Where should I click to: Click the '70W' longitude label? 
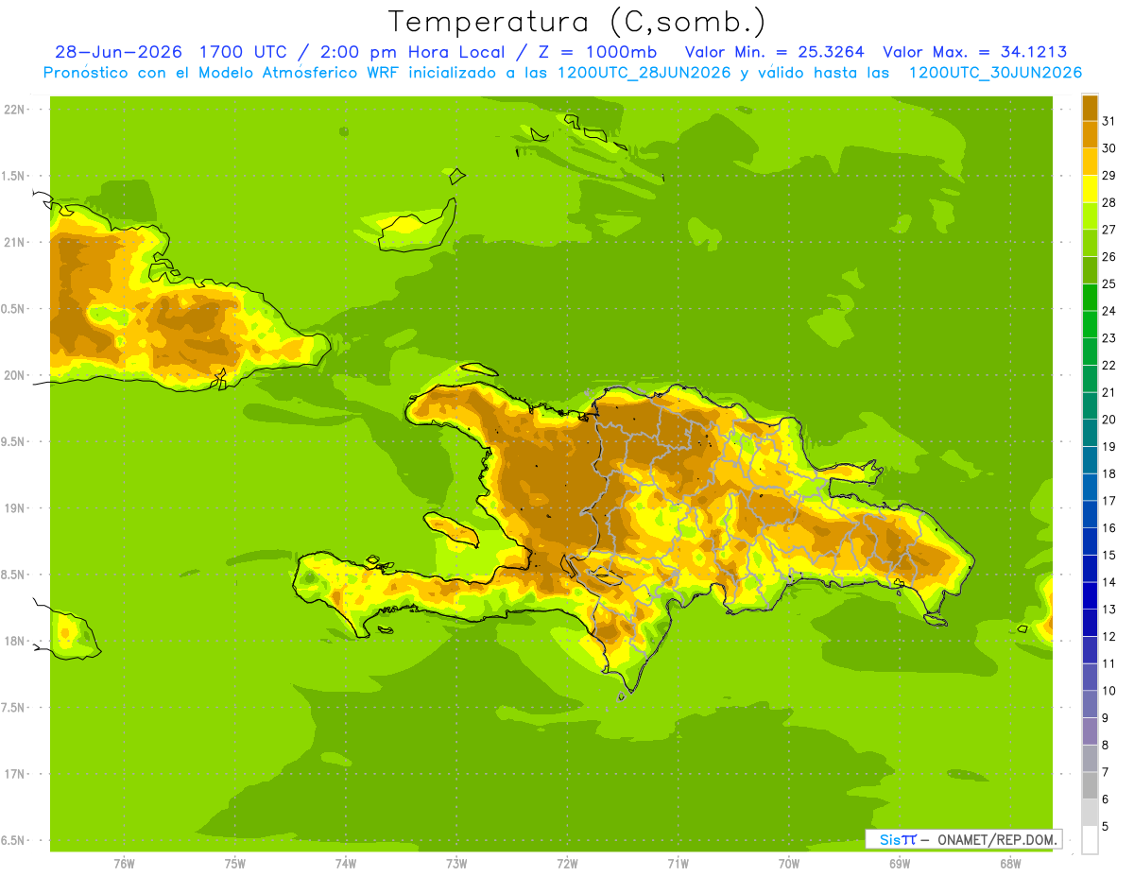pyautogui.click(x=788, y=864)
